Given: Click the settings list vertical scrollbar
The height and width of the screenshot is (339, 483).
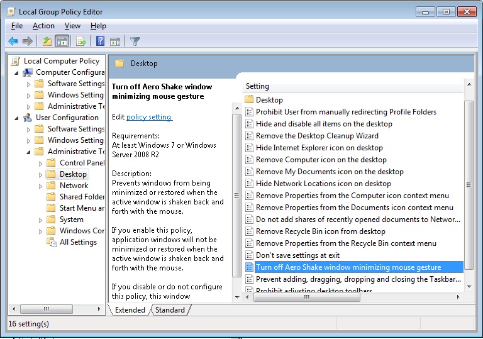Looking at the screenshot, I should point(469,189).
